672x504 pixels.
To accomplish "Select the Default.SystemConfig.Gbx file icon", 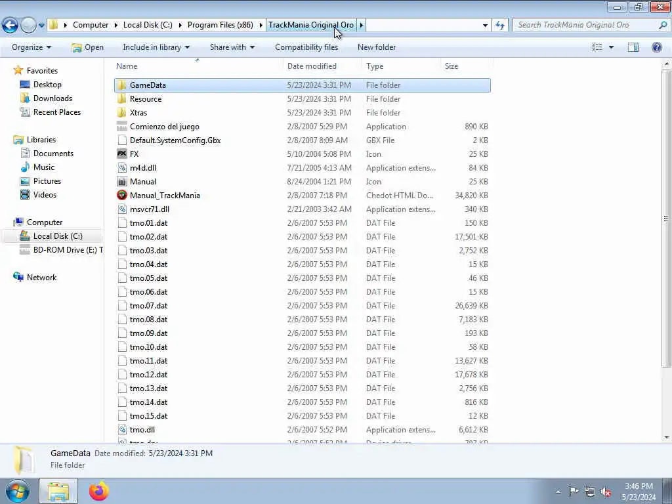I will (x=122, y=140).
